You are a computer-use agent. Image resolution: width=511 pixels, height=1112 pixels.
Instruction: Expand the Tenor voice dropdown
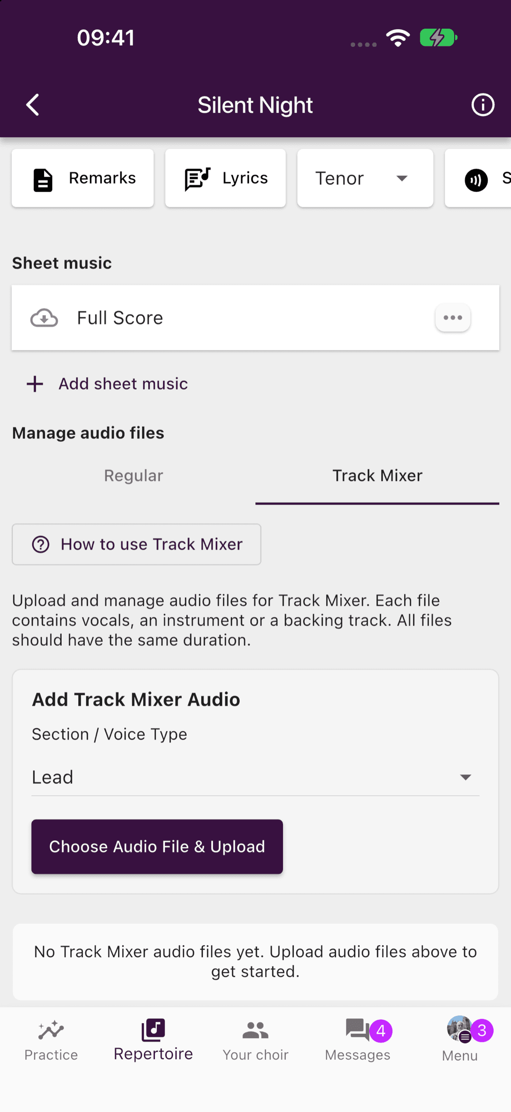click(x=365, y=178)
